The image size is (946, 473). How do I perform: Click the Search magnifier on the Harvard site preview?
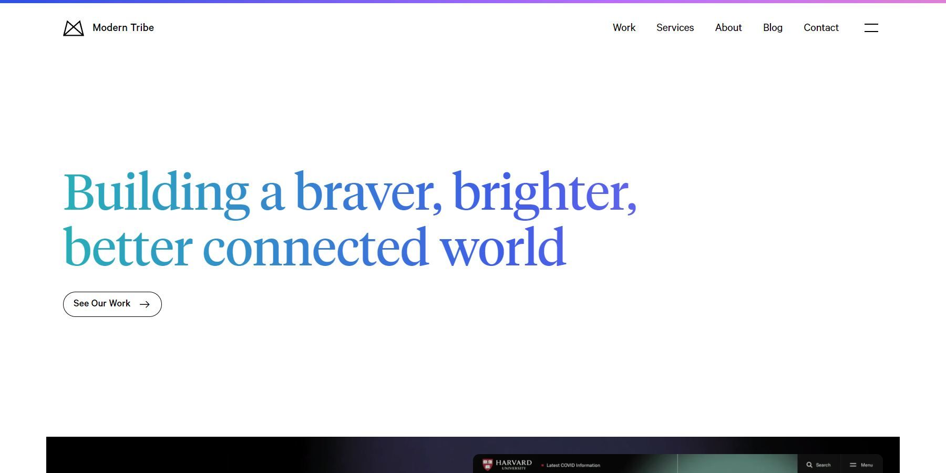(809, 465)
